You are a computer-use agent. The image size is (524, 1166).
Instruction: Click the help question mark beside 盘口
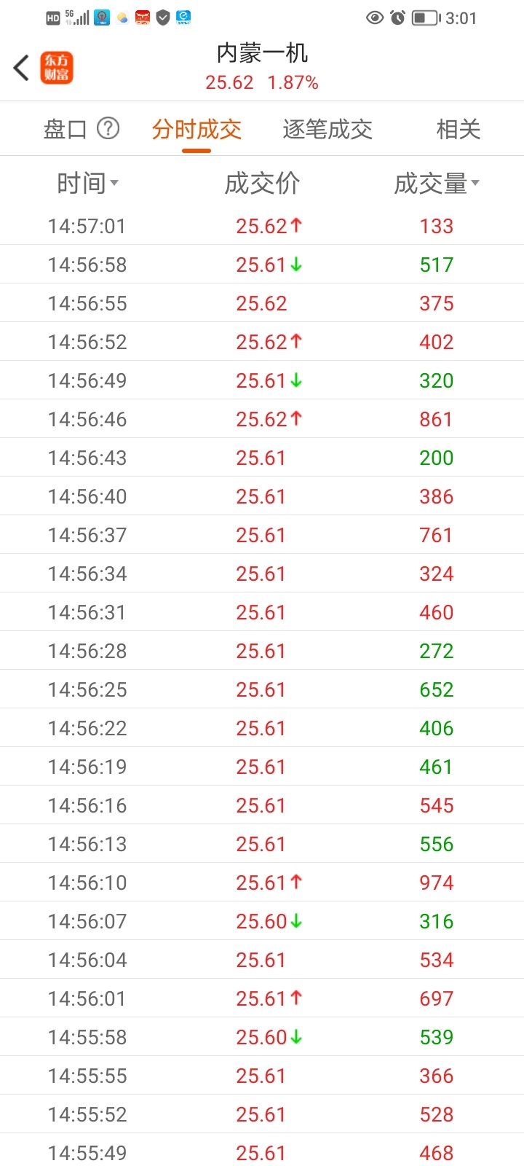click(x=108, y=128)
